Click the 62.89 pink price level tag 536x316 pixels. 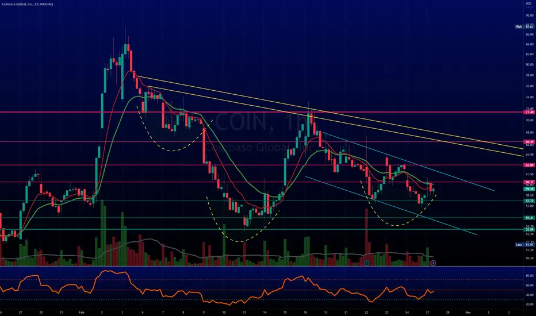(529, 165)
